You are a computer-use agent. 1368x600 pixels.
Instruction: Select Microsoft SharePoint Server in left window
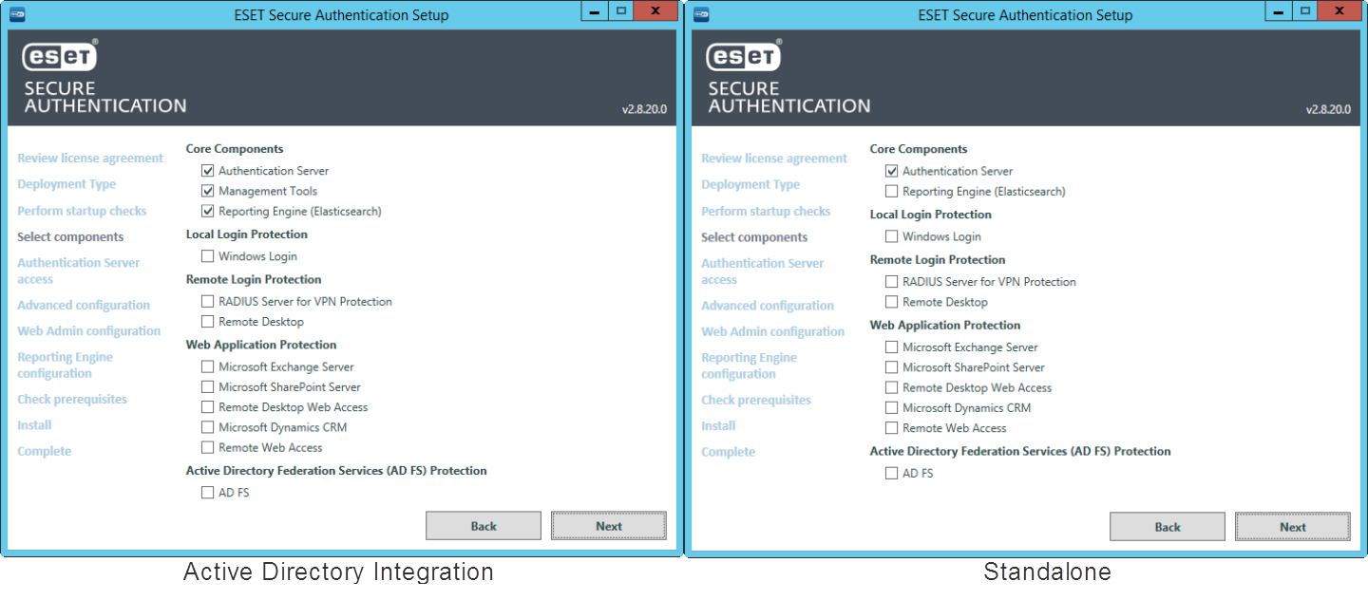[208, 387]
